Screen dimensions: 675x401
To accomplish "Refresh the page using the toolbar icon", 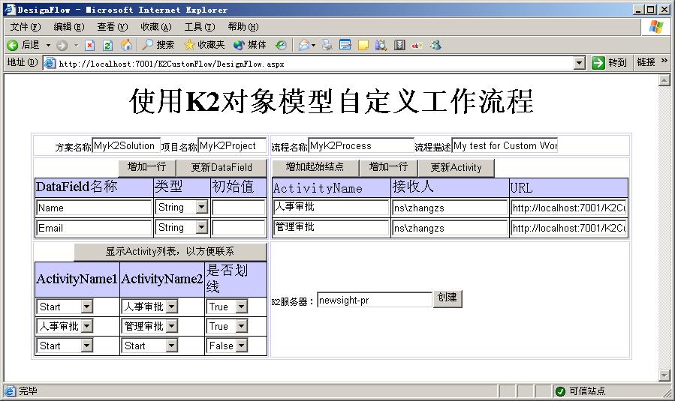I will (x=107, y=45).
